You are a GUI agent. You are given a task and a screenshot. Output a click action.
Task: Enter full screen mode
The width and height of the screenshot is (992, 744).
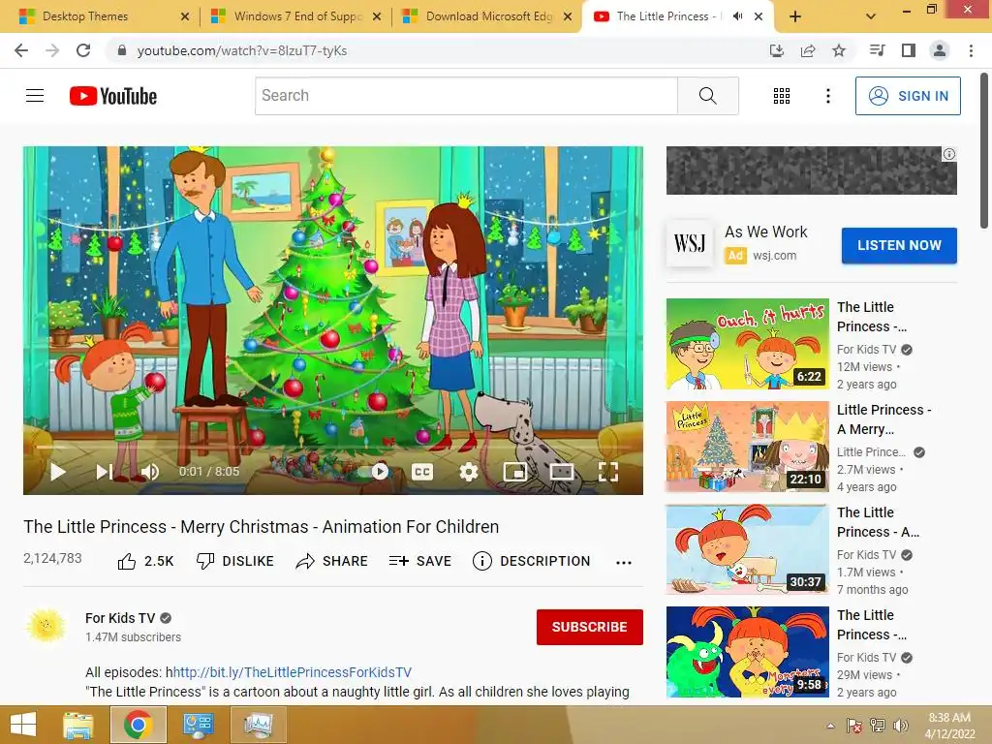(x=608, y=472)
